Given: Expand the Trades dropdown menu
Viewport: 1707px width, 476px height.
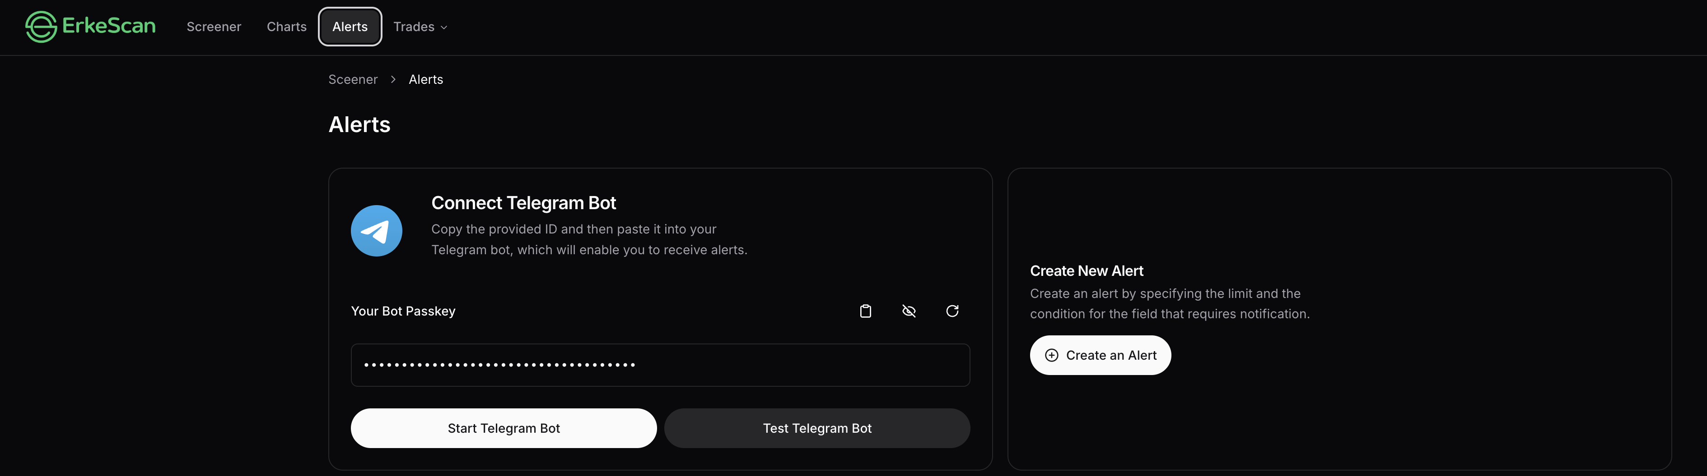Looking at the screenshot, I should click(420, 27).
